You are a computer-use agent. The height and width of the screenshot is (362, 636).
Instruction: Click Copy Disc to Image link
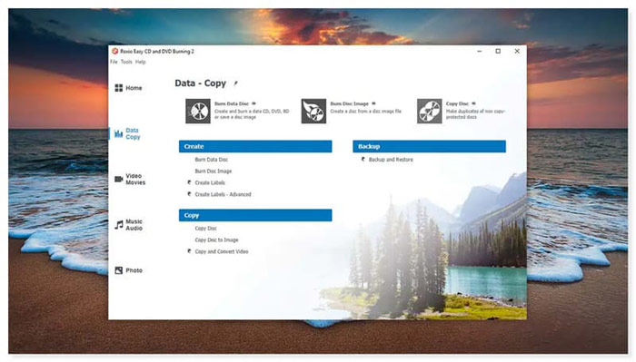pos(216,240)
